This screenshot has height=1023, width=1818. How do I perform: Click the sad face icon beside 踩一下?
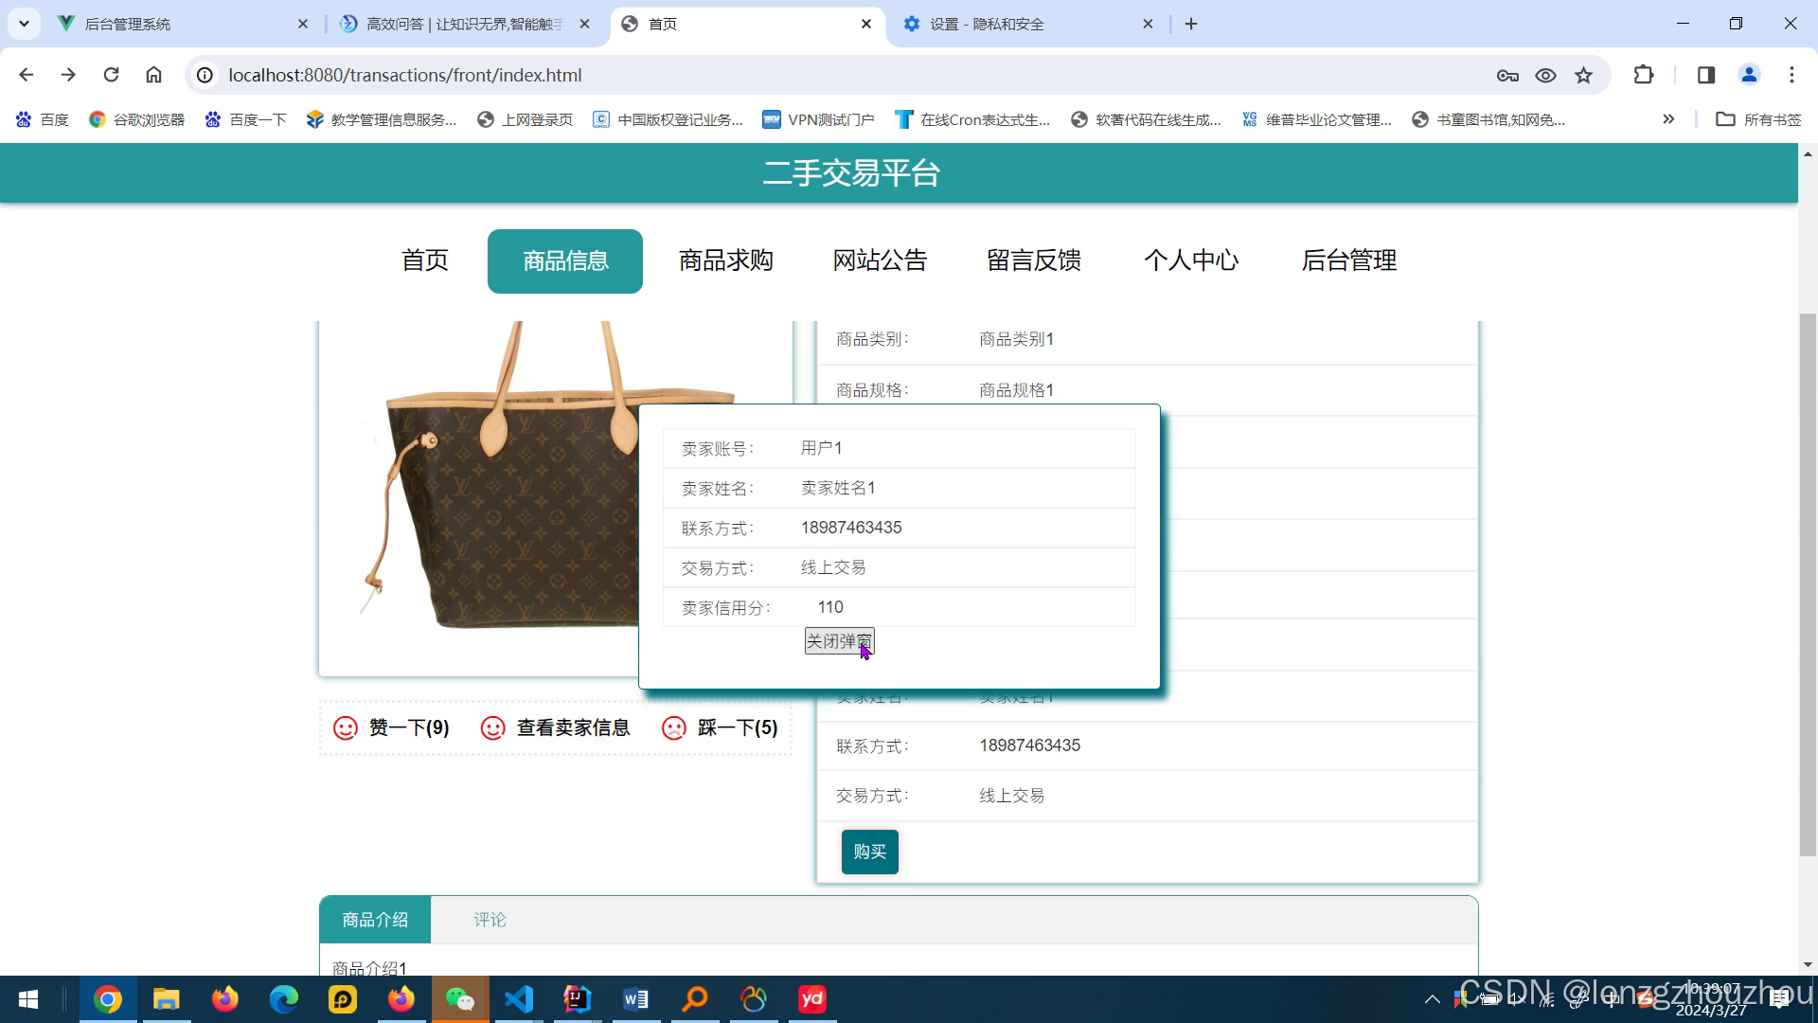(674, 727)
